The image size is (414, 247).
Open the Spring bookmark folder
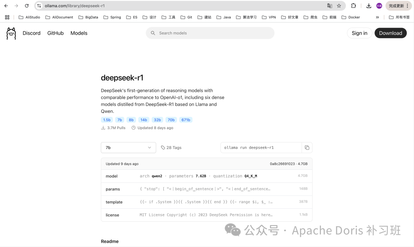point(112,17)
